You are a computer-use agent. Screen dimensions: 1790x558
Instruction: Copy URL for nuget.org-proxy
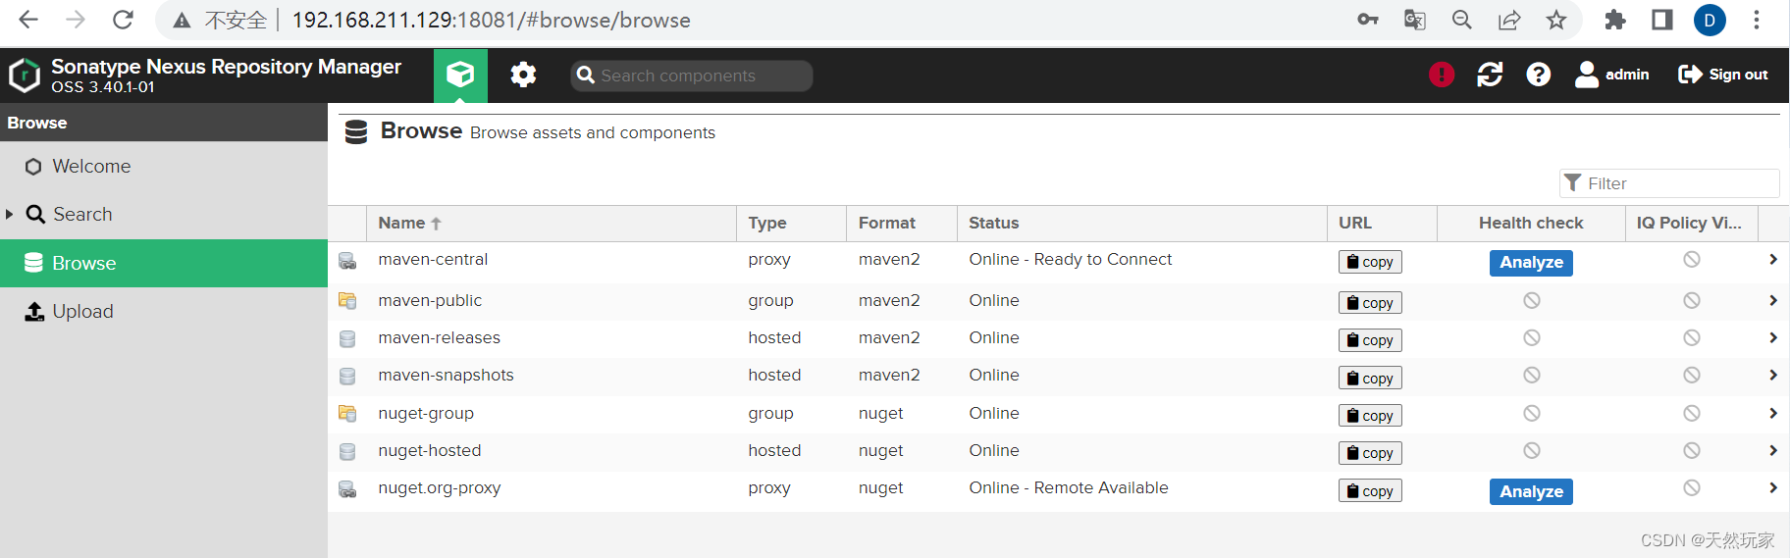[x=1370, y=491]
